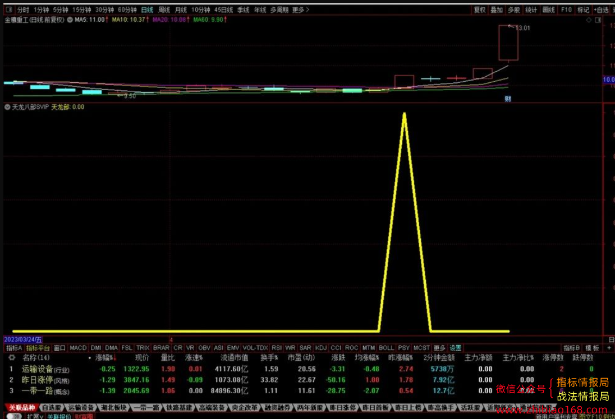Select the 60分钟 period
This screenshot has height=419, width=615.
(x=127, y=10)
